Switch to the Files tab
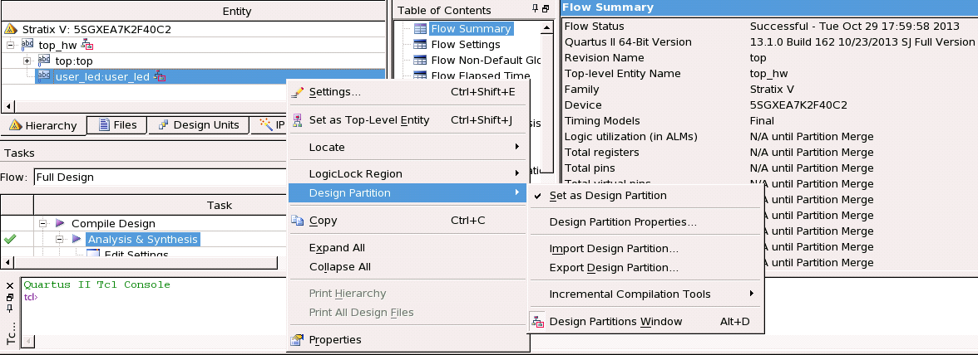This screenshot has width=978, height=355. coord(117,125)
